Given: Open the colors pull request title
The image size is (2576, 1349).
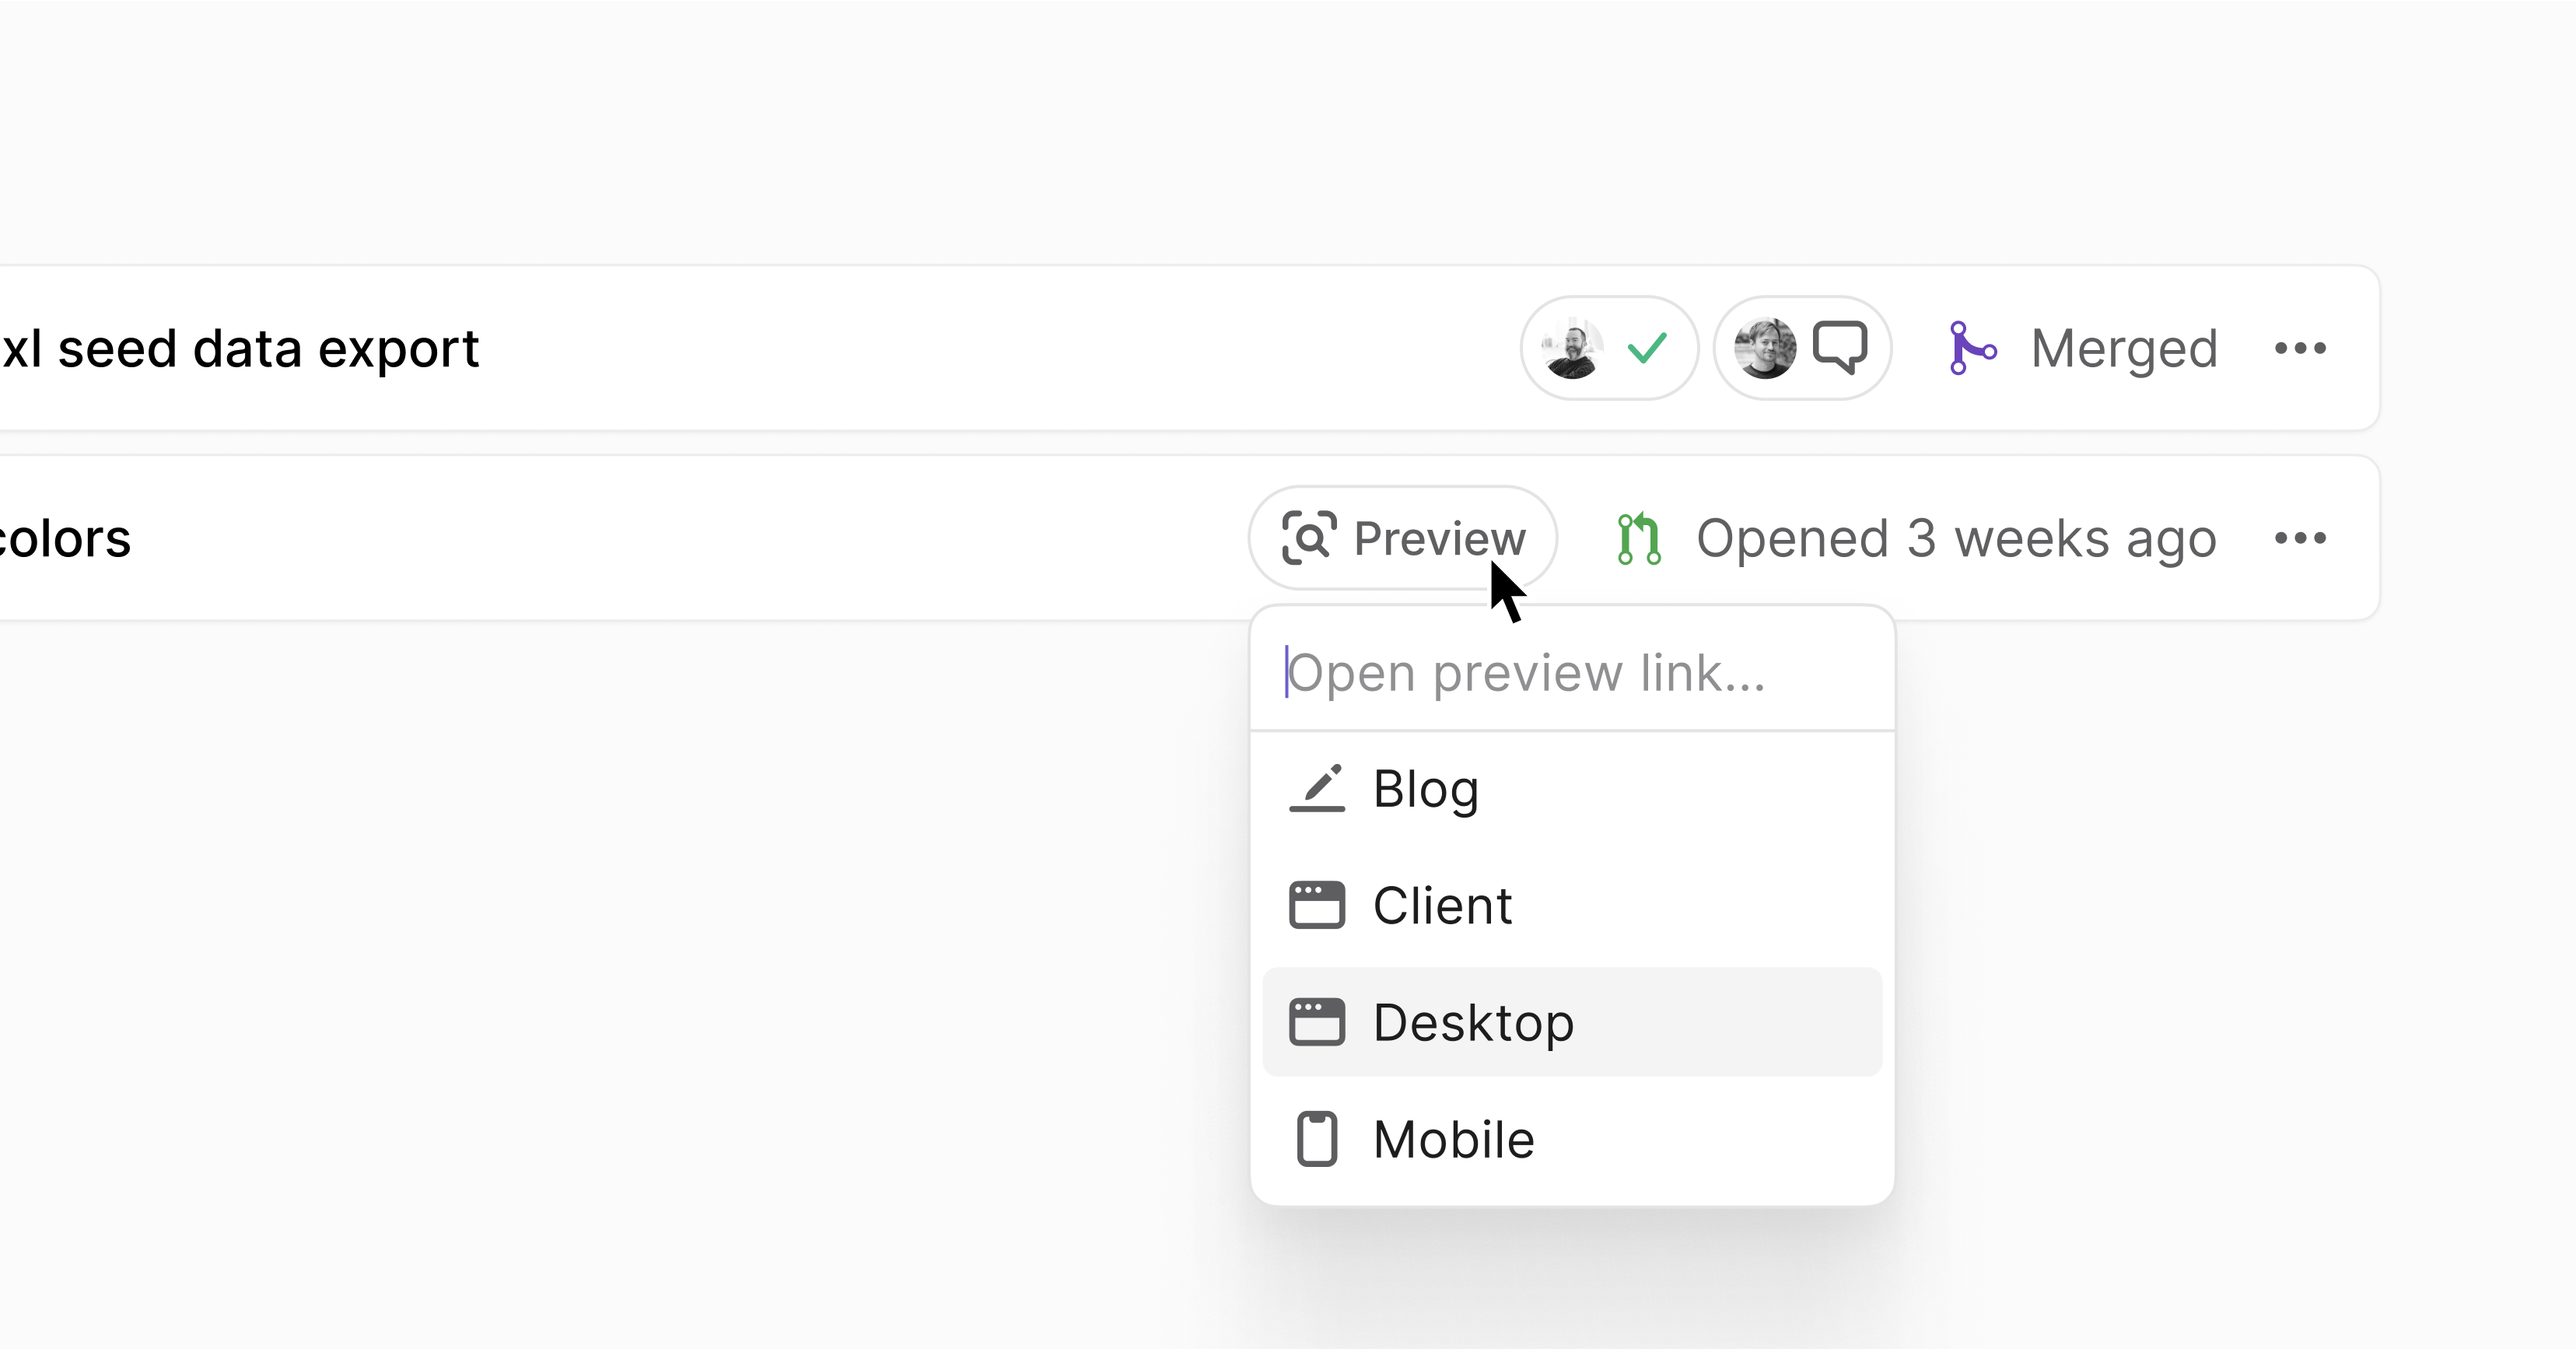Looking at the screenshot, I should tap(65, 538).
